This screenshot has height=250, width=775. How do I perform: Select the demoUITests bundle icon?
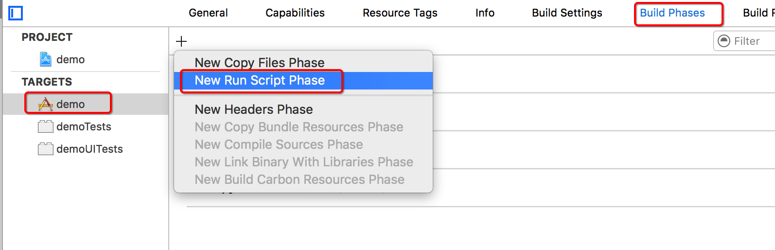[x=46, y=149]
